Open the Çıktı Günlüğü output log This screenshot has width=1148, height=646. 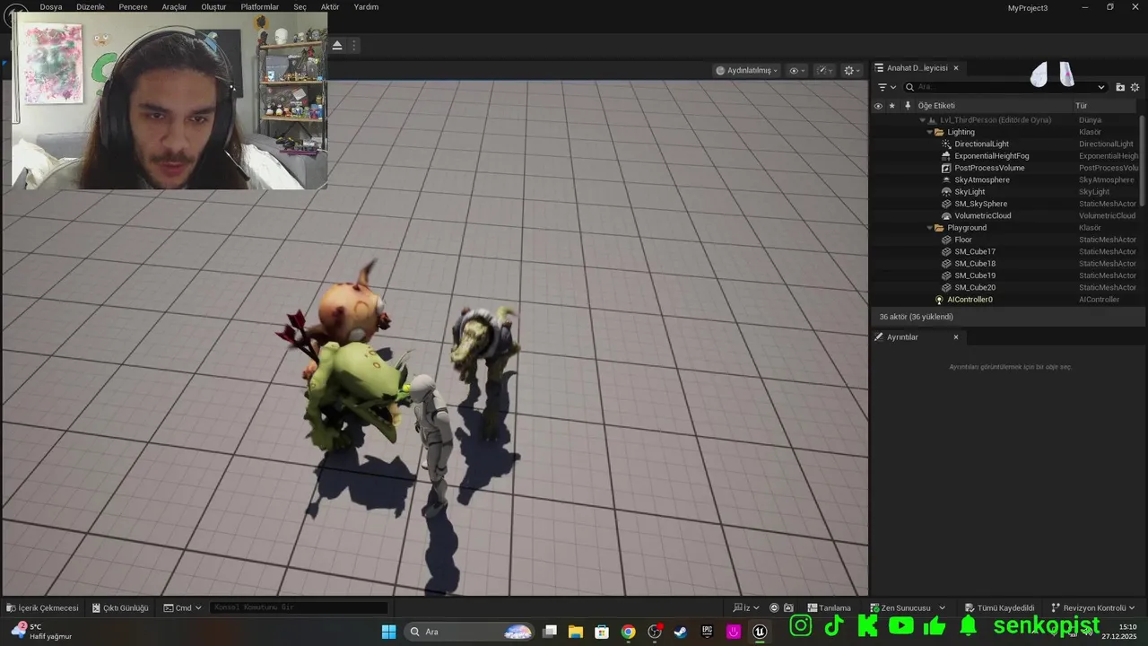point(119,607)
